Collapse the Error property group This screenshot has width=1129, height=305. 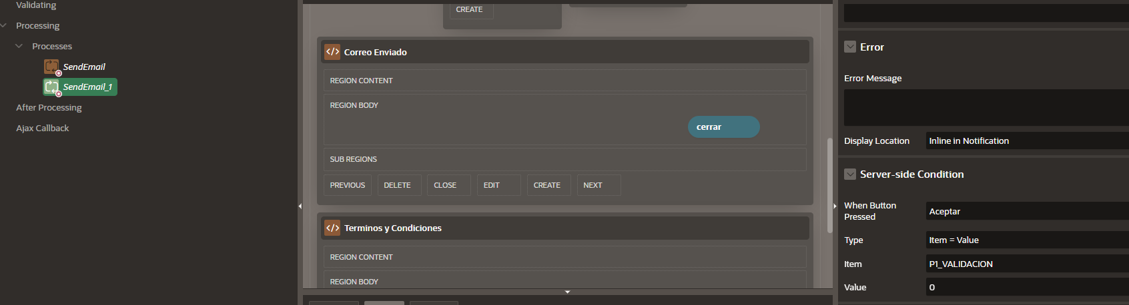[850, 47]
